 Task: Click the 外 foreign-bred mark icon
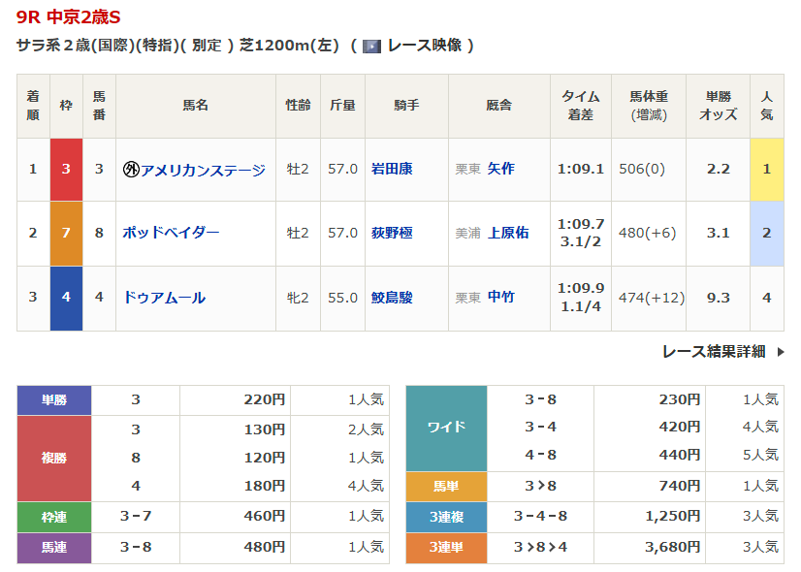pos(131,170)
